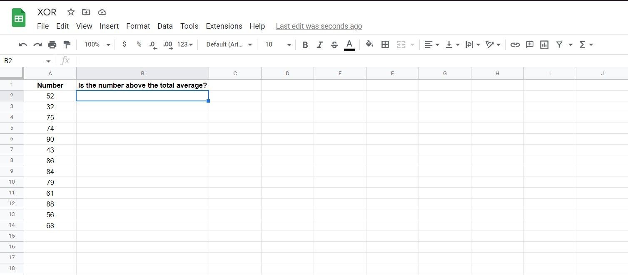Open the font family dropdown
Image resolution: width=628 pixels, height=275 pixels.
[229, 44]
